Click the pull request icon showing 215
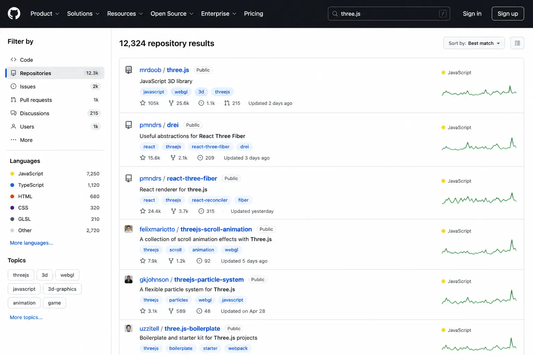The width and height of the screenshot is (533, 355). (227, 103)
